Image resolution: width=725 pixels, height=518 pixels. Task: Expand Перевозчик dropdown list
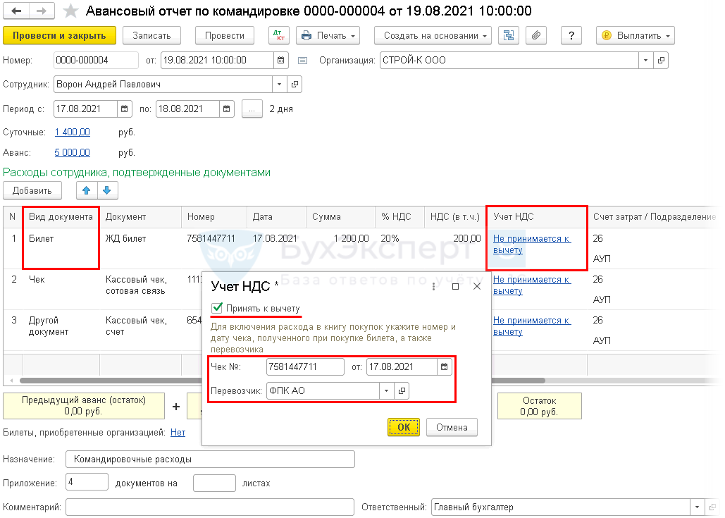[386, 391]
